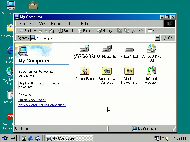This screenshot has height=142, width=190.
Task: Expand the Address bar dropdown arrow
Action: [157, 38]
